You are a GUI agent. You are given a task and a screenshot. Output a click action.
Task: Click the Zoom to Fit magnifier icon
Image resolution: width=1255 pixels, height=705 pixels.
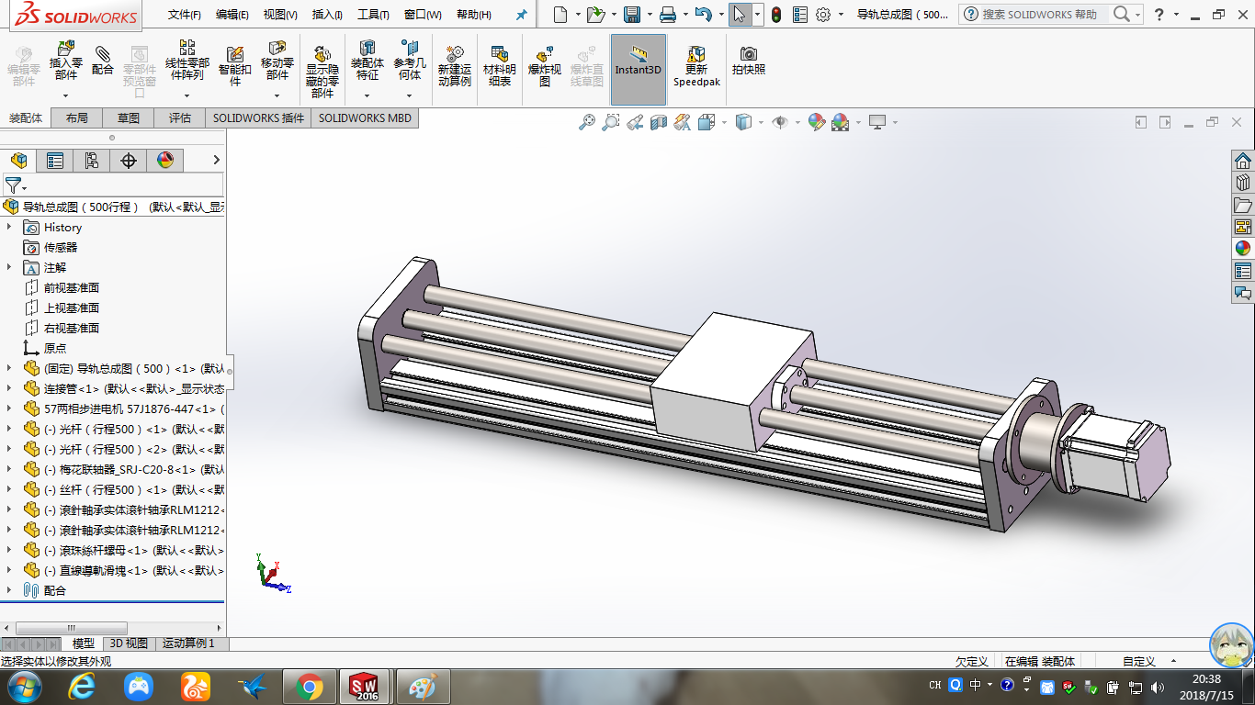(587, 122)
